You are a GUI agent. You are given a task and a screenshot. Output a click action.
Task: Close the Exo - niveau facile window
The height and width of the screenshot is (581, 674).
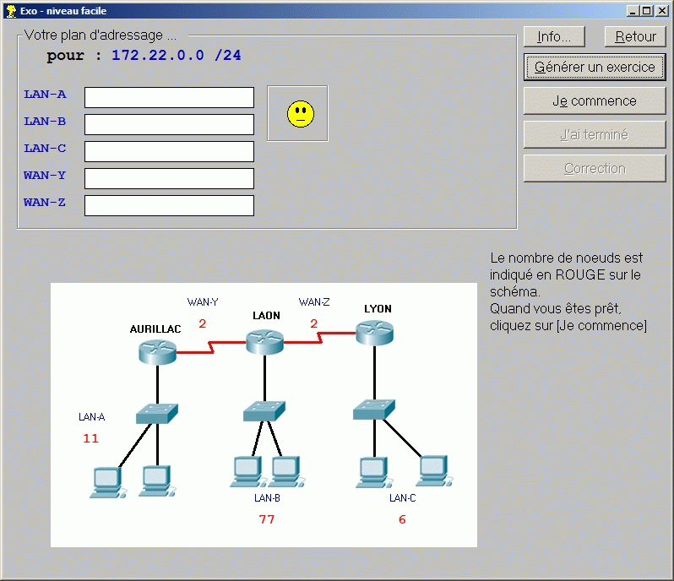click(x=662, y=11)
